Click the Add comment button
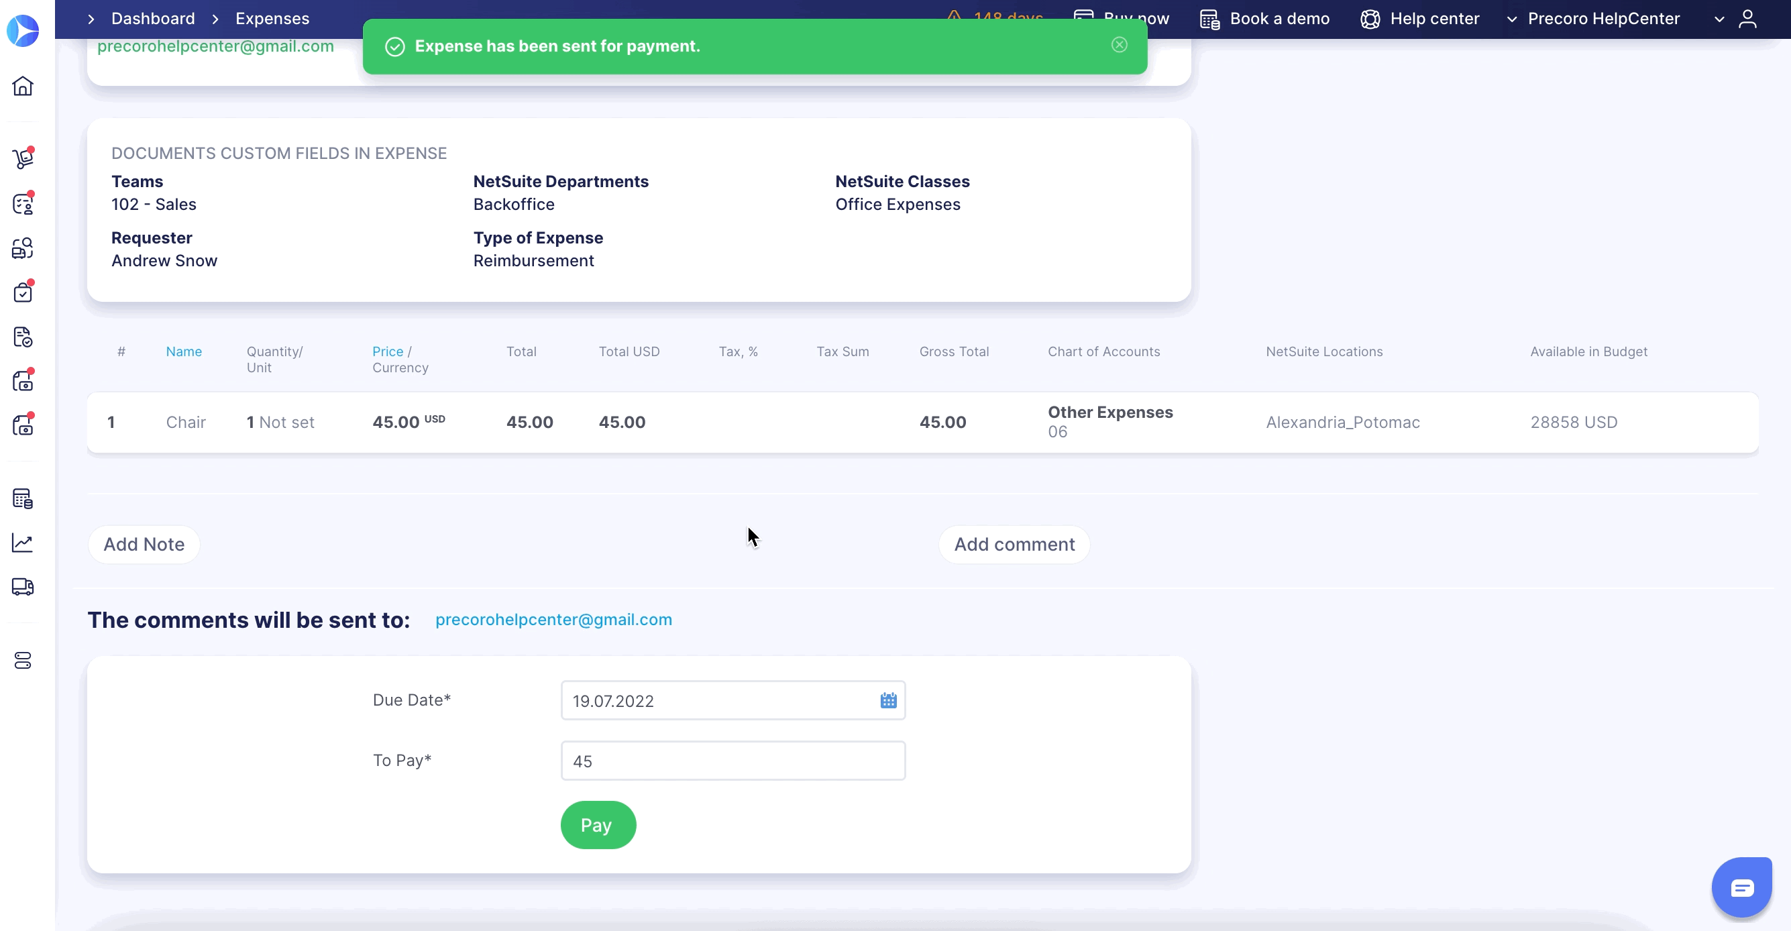 pyautogui.click(x=1014, y=545)
